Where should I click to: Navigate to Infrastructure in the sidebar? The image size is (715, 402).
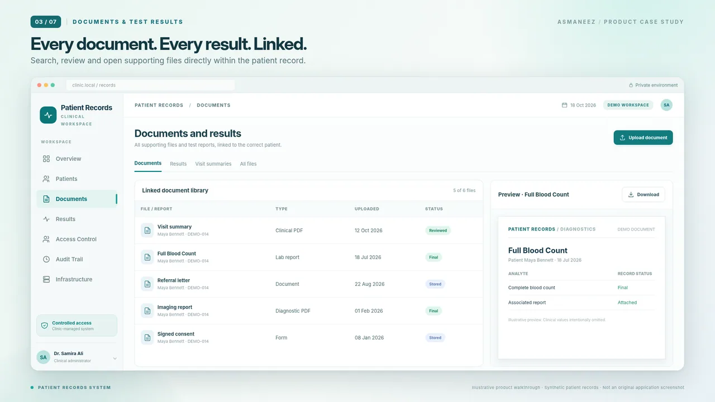[77, 279]
